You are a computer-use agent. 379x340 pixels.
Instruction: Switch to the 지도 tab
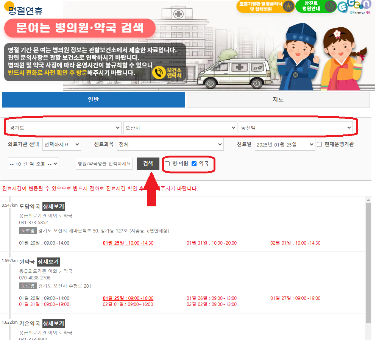click(278, 99)
